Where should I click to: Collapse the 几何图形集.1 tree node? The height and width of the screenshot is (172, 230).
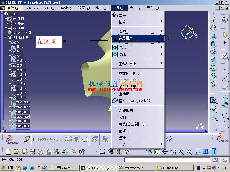click(x=5, y=37)
